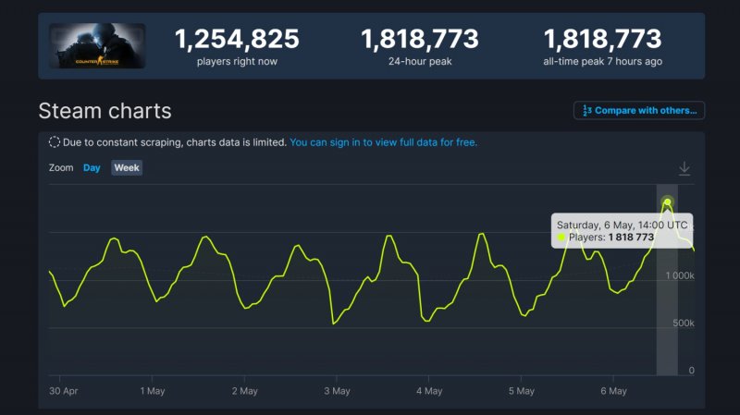Click the all-time peak 7 hours ago label
The height and width of the screenshot is (415, 740).
click(602, 62)
